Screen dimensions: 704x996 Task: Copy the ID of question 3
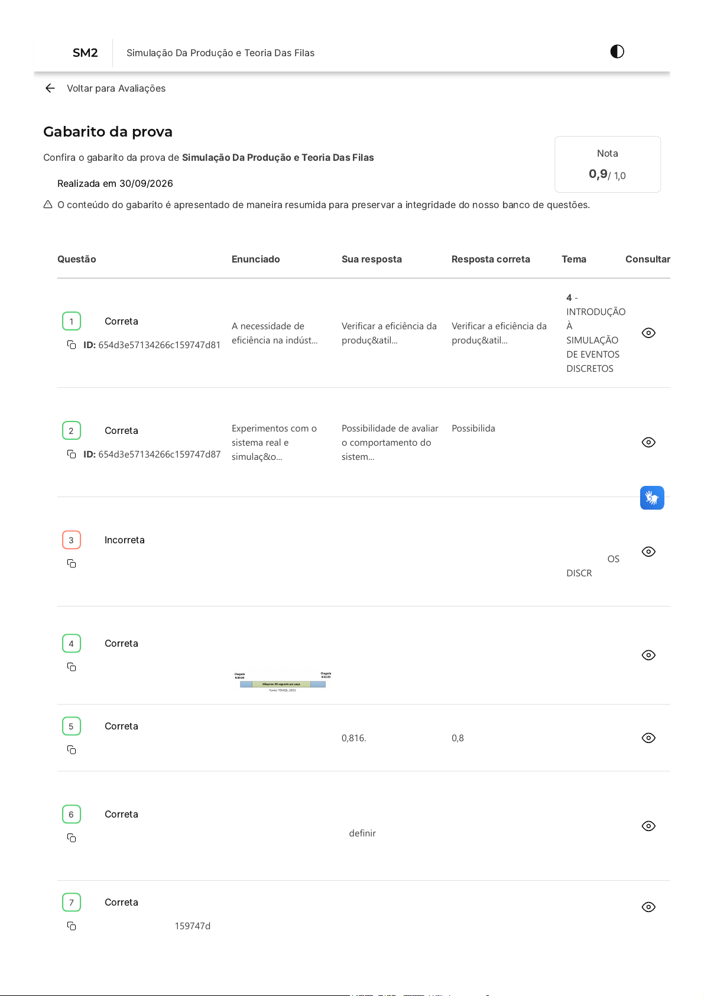(72, 563)
